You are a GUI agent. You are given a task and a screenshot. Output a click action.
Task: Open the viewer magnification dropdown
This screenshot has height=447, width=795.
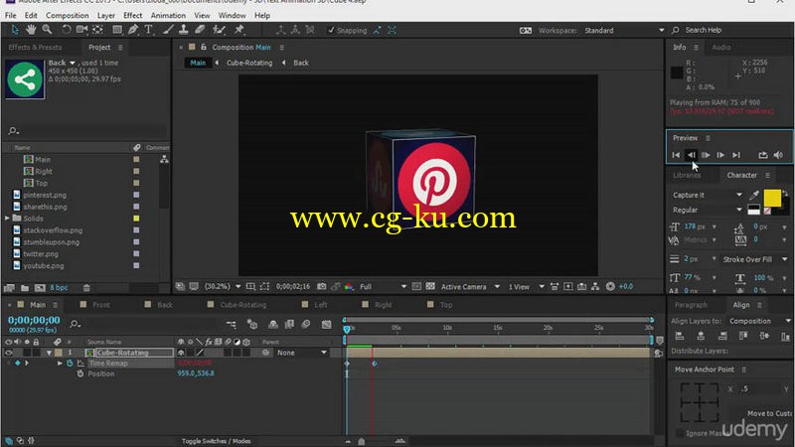click(x=222, y=286)
